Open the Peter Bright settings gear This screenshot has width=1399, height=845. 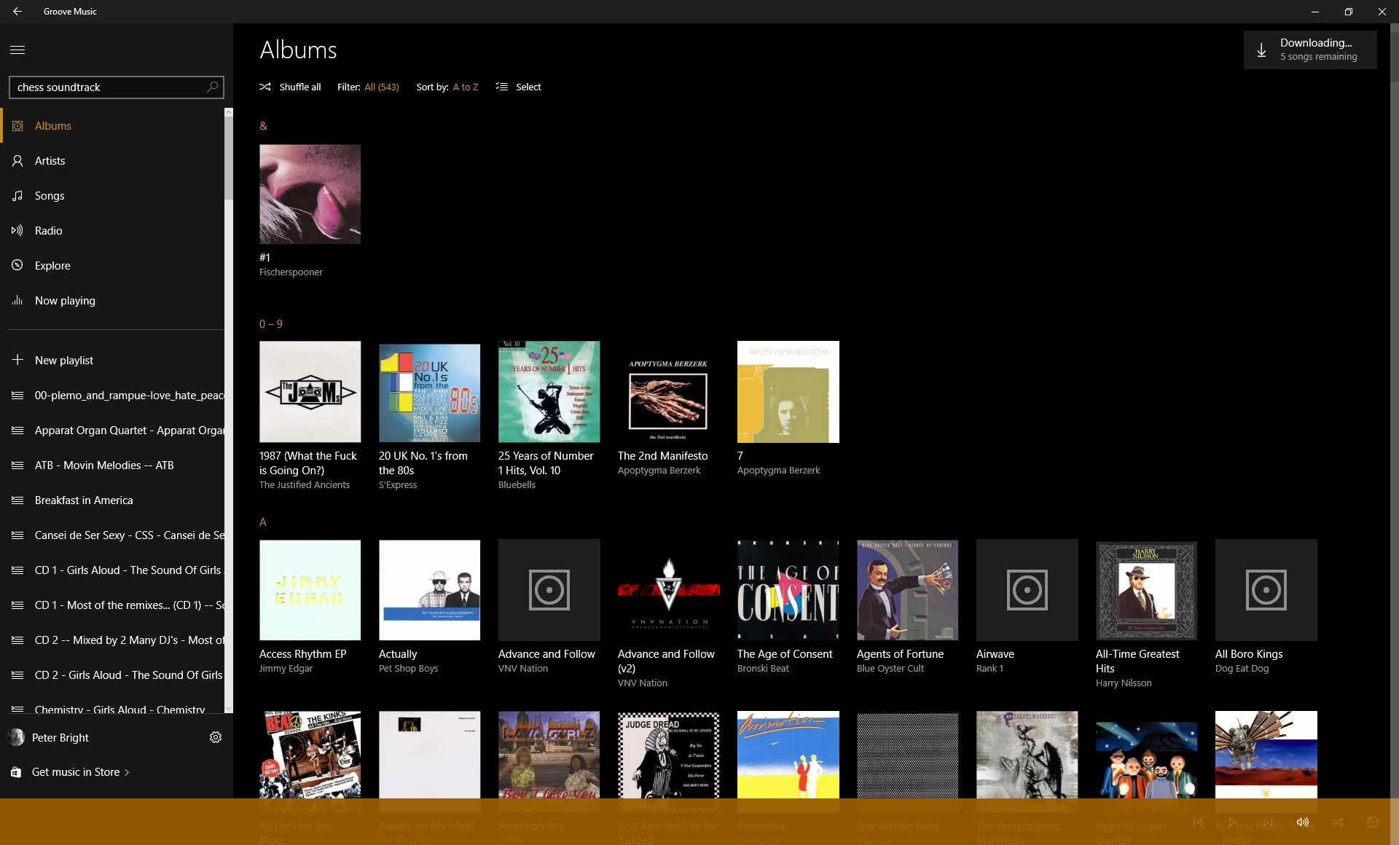tap(215, 737)
